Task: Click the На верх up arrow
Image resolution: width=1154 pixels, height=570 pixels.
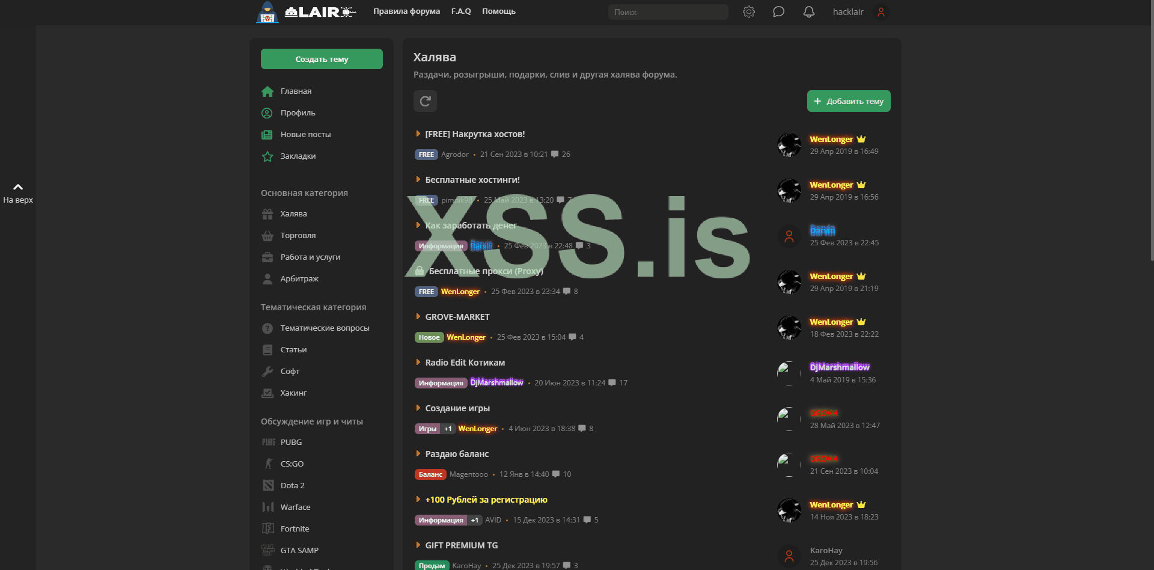Action: (x=18, y=187)
